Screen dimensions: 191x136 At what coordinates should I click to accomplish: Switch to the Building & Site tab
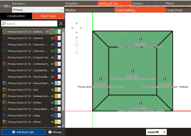tap(114, 3)
